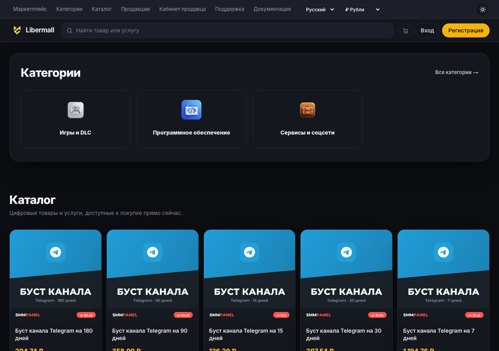This screenshot has width=499, height=351.
Task: Click the Вход button
Action: (427, 30)
